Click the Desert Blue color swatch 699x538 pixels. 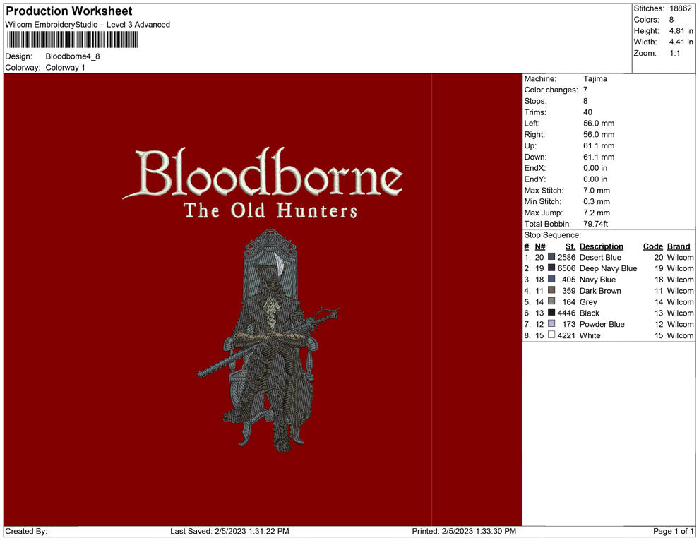click(x=551, y=257)
